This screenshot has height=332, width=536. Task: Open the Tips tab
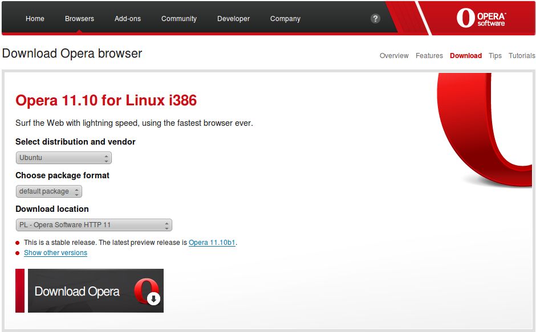pyautogui.click(x=495, y=56)
